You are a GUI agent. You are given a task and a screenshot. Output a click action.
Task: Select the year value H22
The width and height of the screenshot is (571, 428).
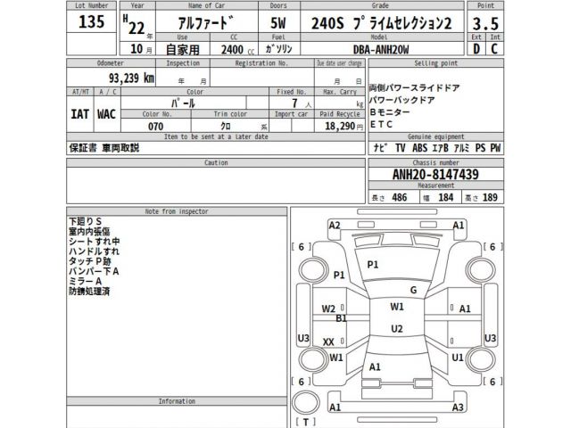pyautogui.click(x=134, y=25)
